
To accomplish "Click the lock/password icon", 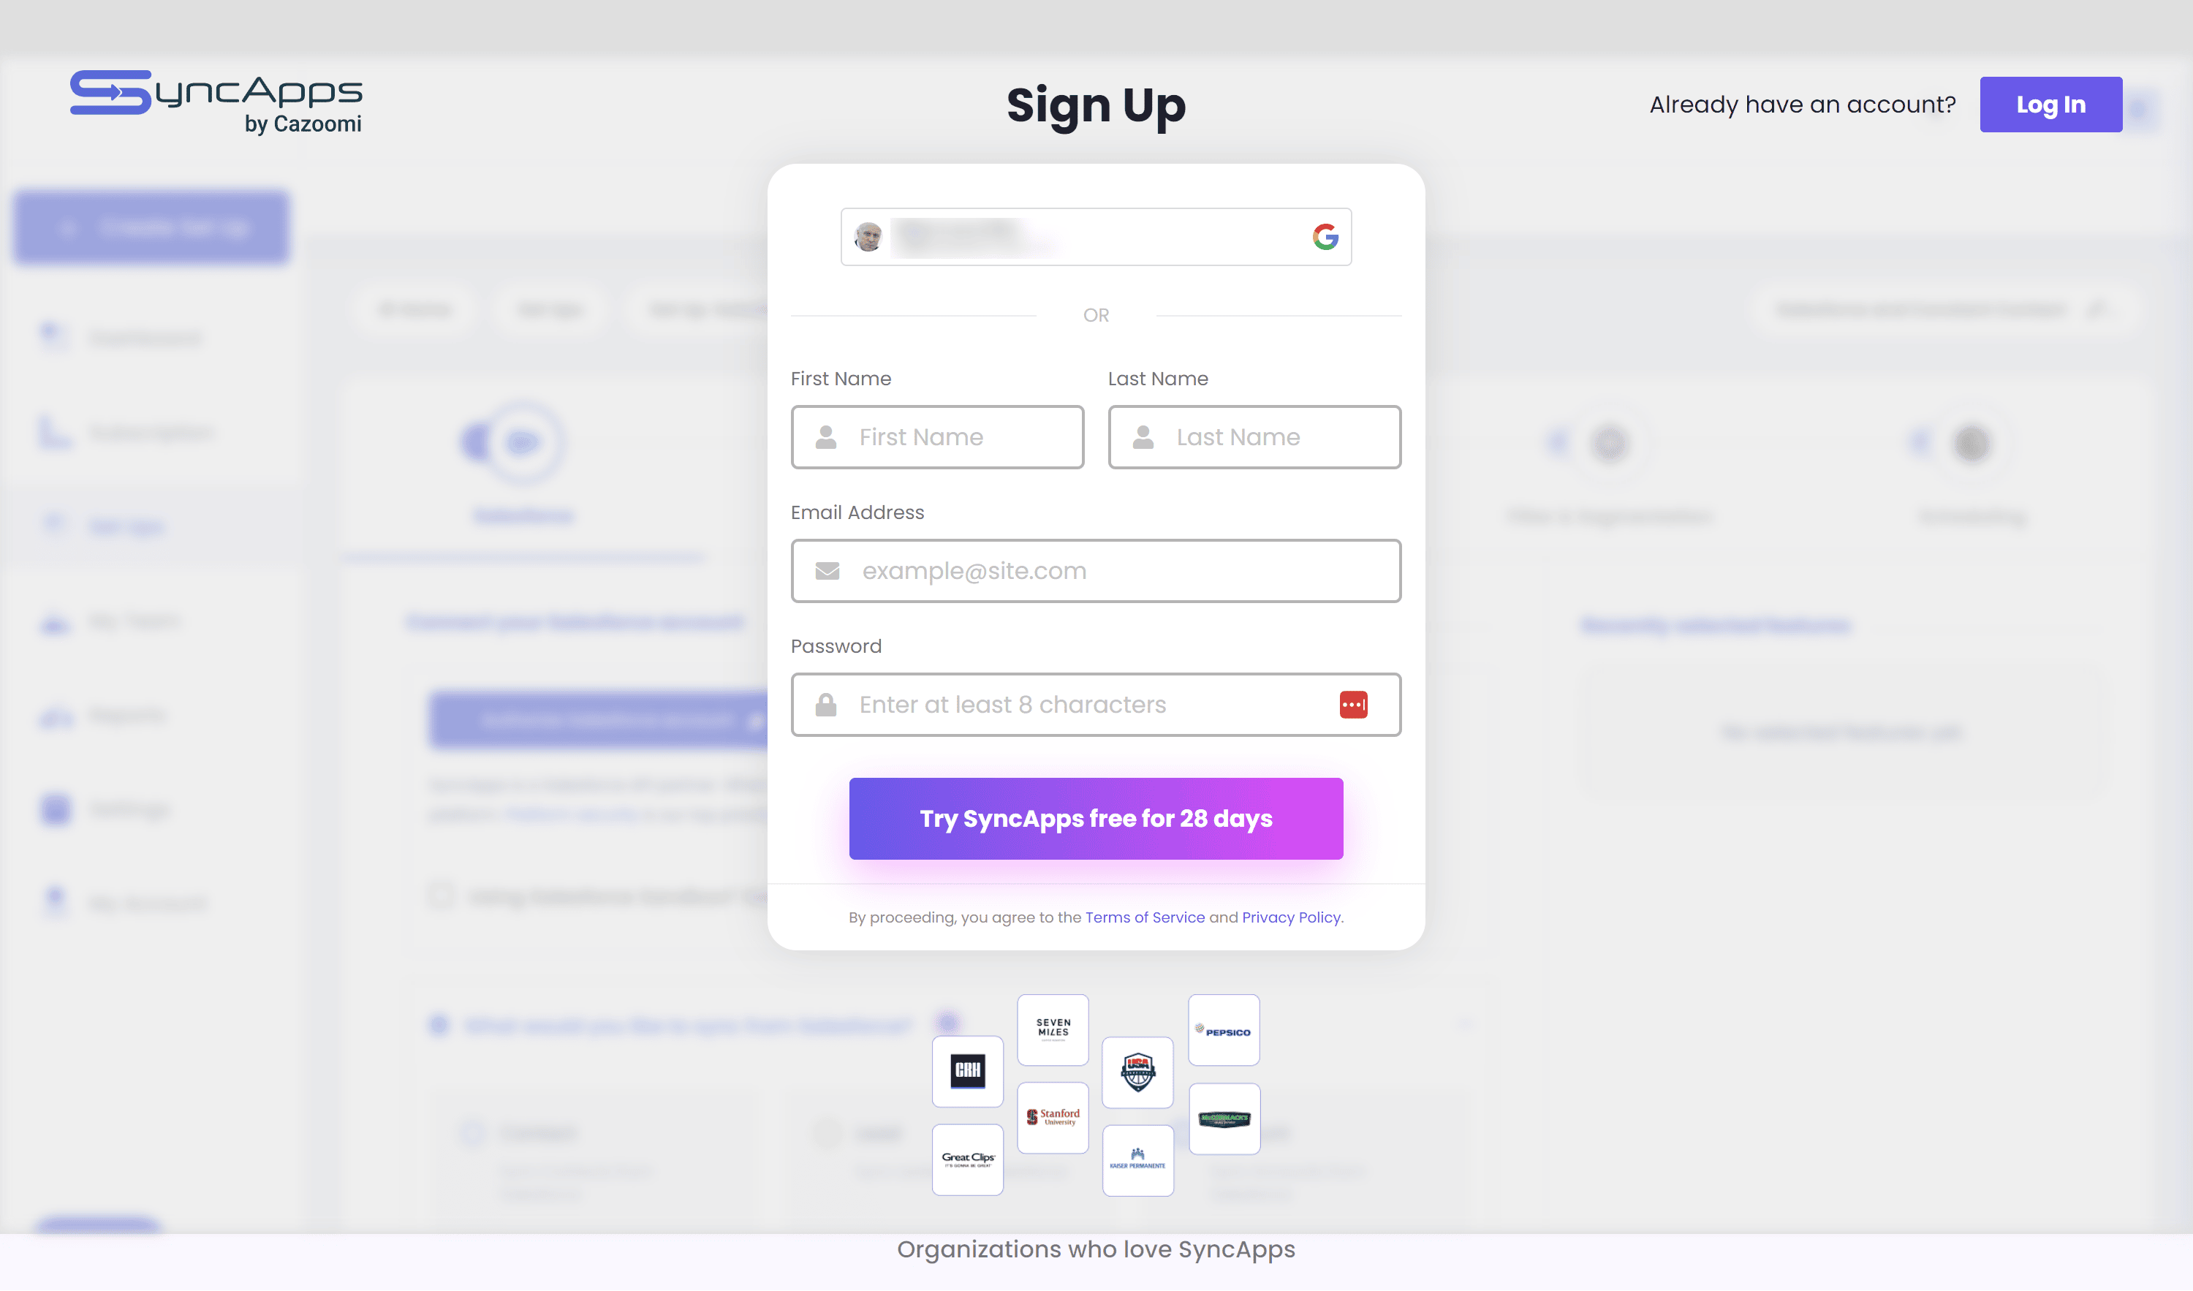I will click(824, 704).
